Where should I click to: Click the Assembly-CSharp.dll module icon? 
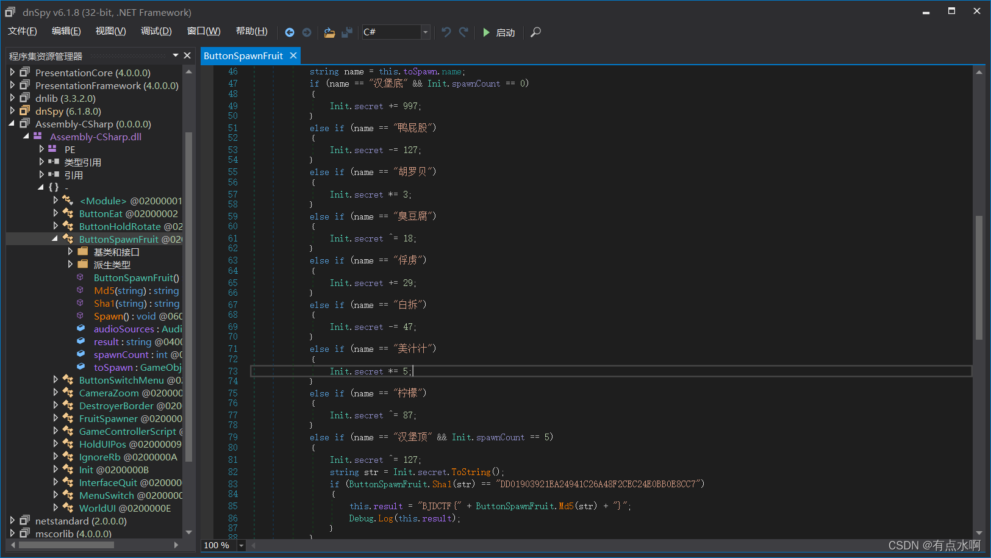click(38, 136)
